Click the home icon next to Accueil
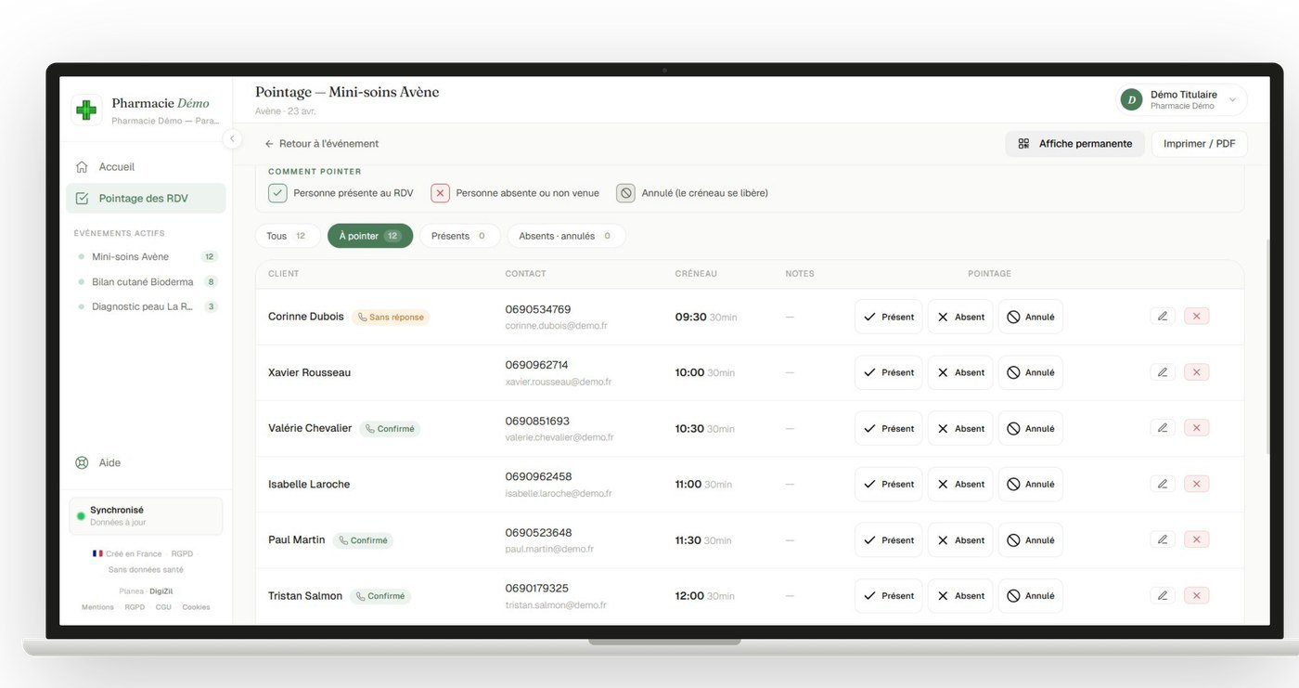 (x=81, y=165)
